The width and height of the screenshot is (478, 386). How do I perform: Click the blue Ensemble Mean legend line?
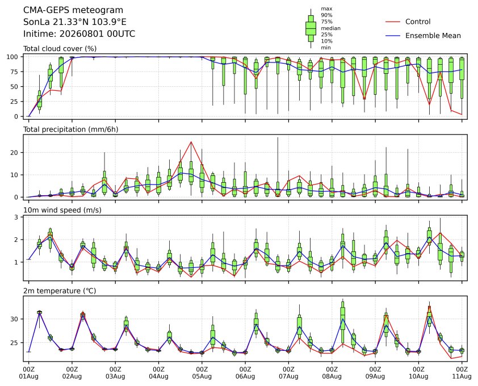tap(393, 36)
